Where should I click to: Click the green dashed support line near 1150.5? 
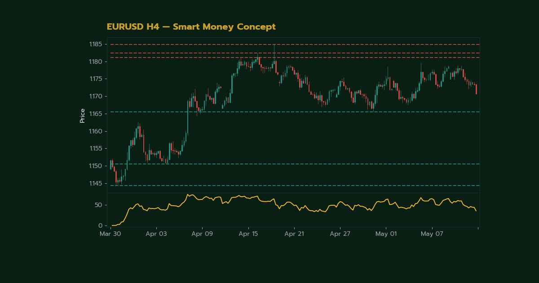[x=295, y=164]
